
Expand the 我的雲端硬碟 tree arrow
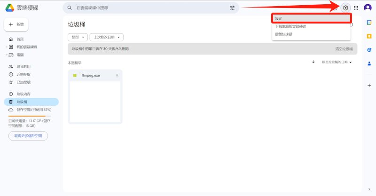(x=7, y=47)
